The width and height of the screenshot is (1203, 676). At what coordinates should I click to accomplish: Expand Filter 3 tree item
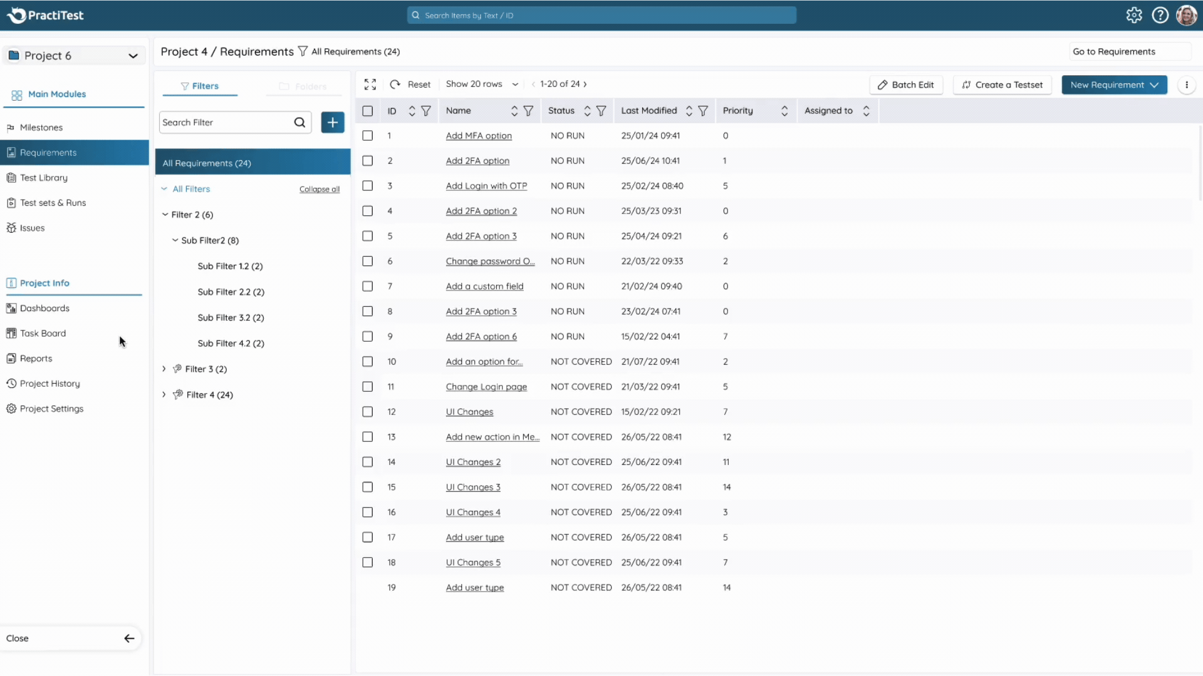[164, 369]
